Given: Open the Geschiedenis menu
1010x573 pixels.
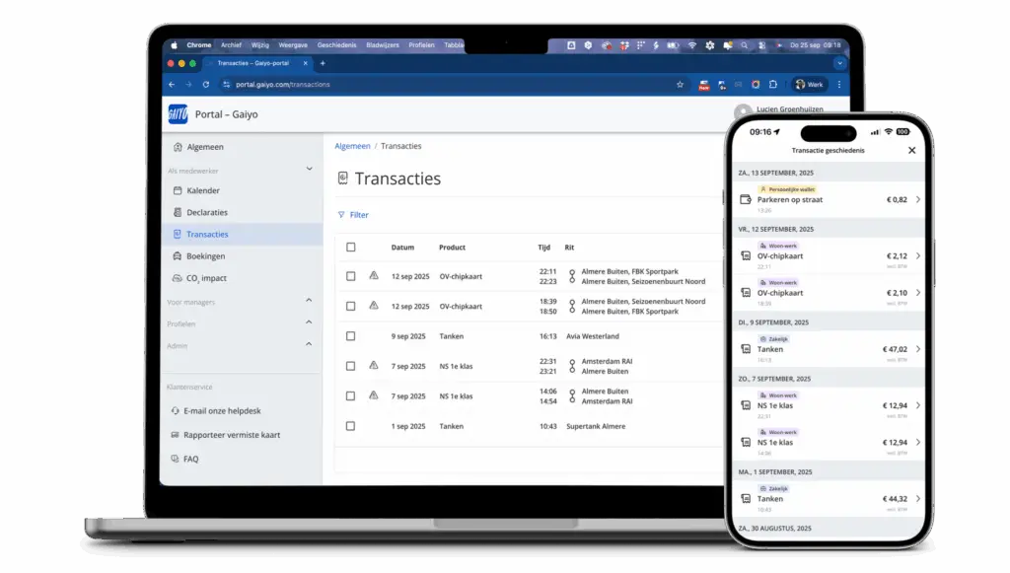Looking at the screenshot, I should tap(337, 45).
